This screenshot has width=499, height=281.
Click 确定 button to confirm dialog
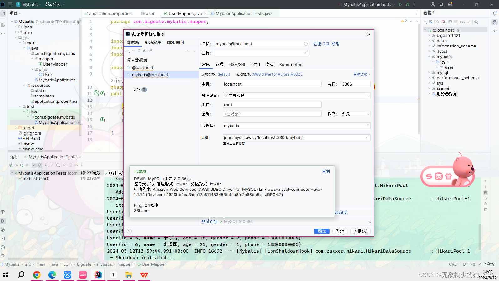[x=322, y=231]
